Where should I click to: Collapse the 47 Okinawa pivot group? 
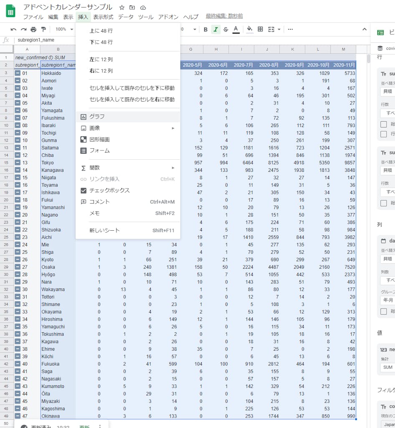pos(18,416)
